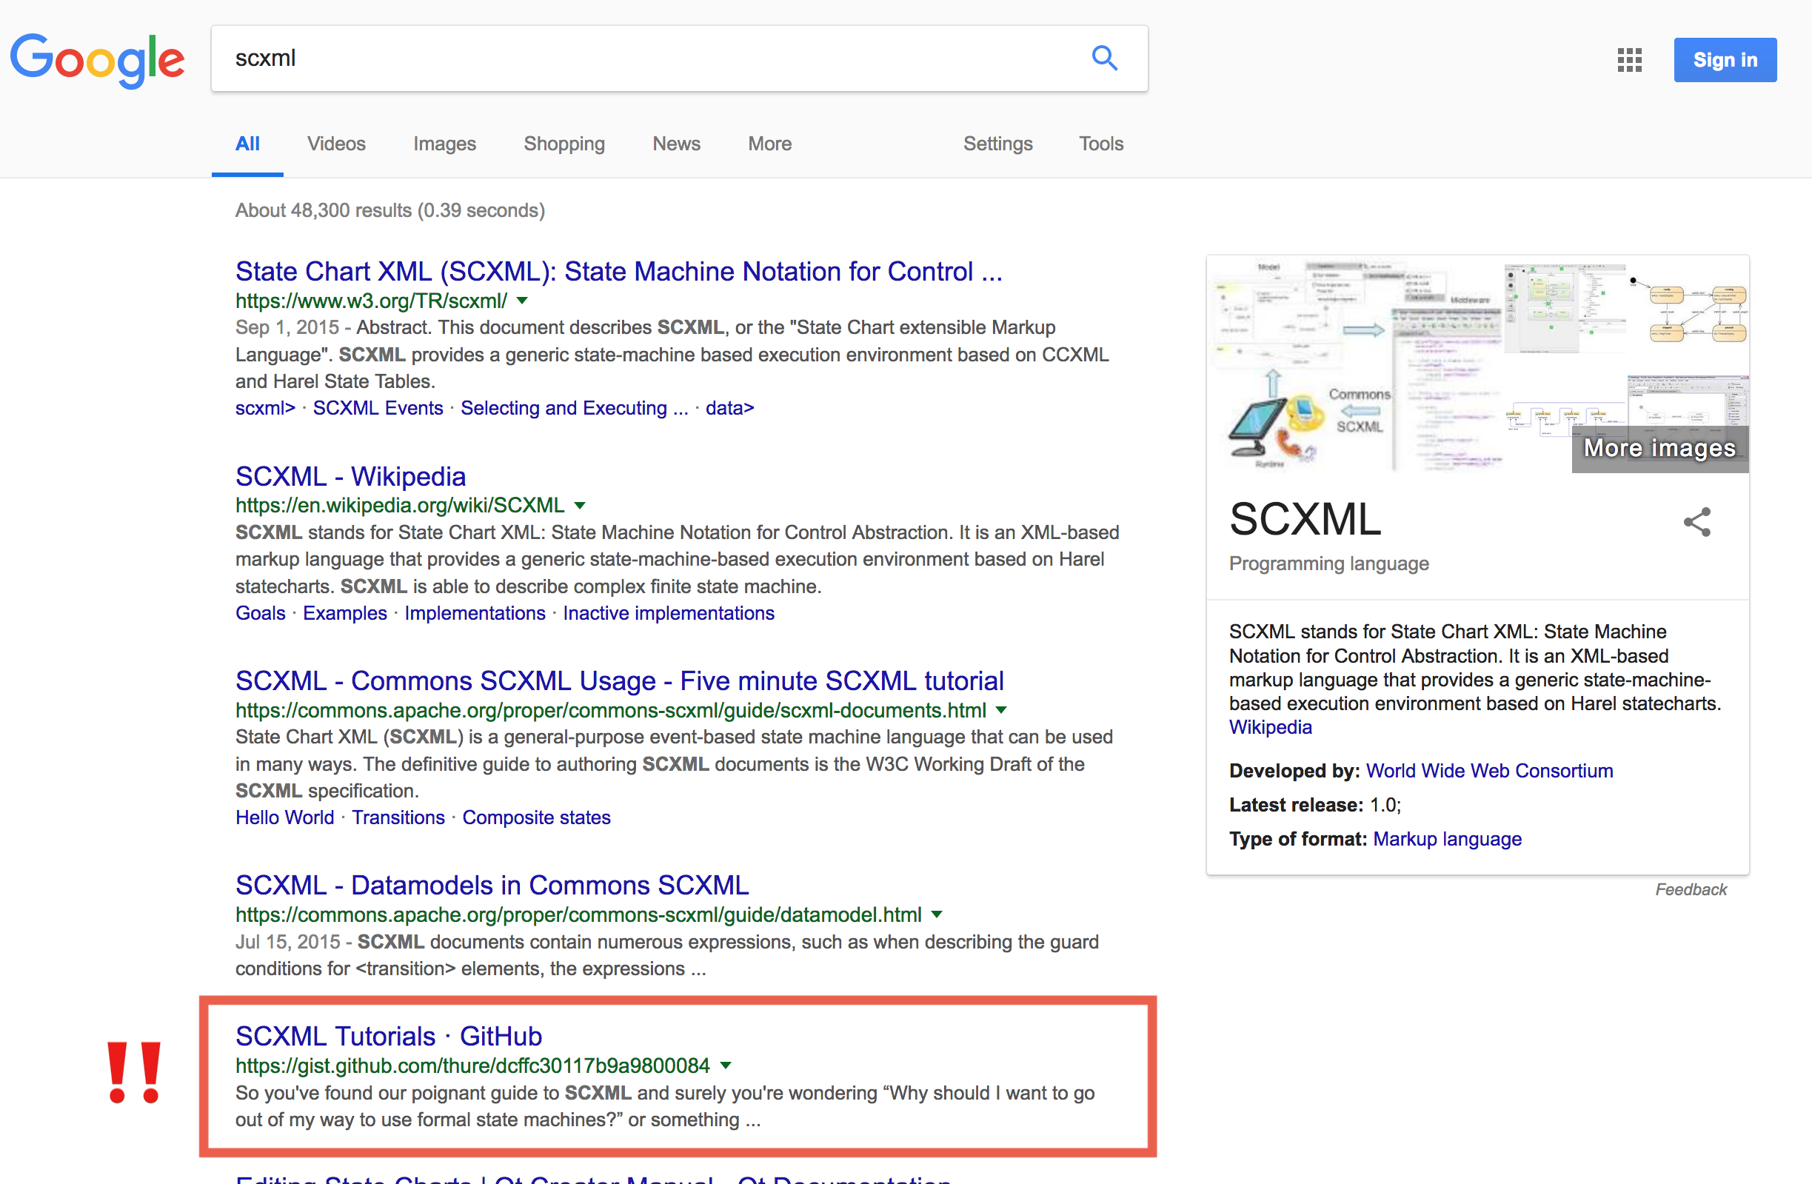Click the SCXML Events sitelink

[378, 408]
